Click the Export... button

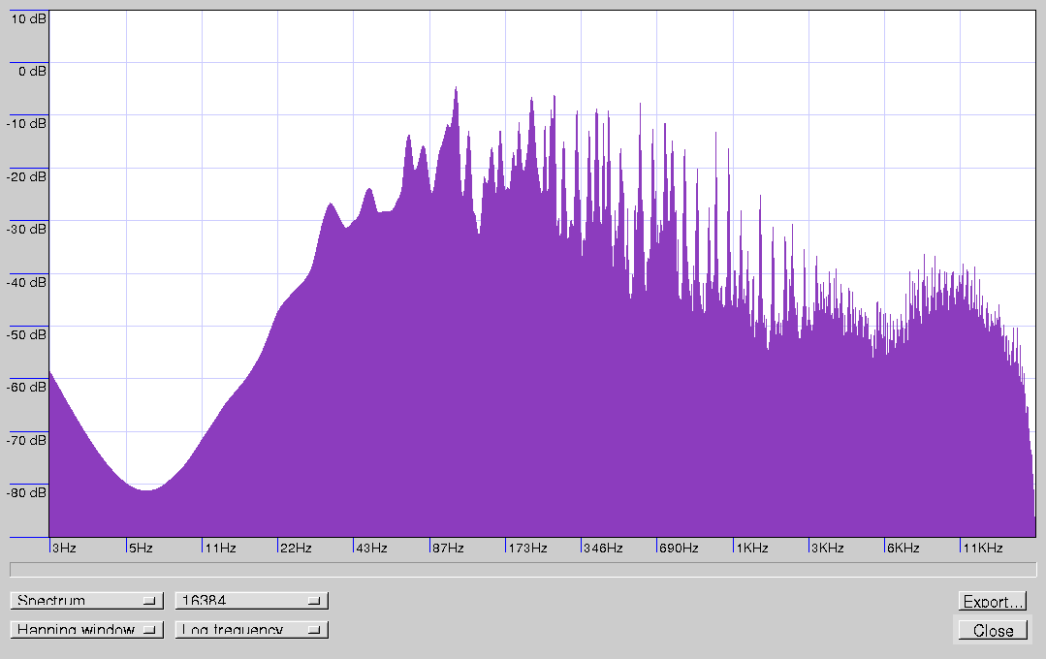(x=993, y=602)
